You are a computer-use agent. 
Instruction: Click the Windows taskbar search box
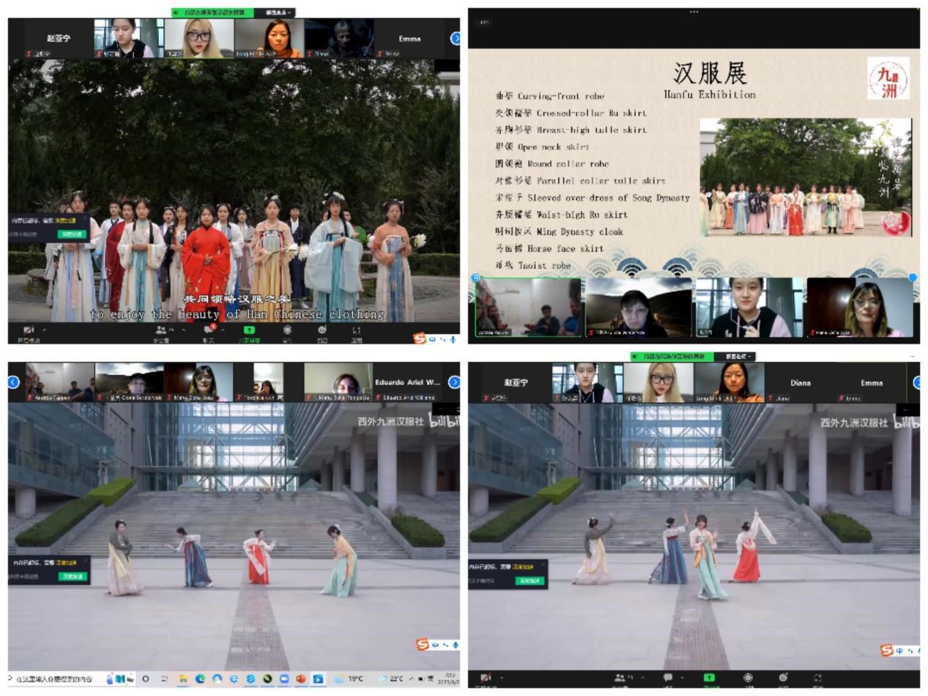coord(55,679)
